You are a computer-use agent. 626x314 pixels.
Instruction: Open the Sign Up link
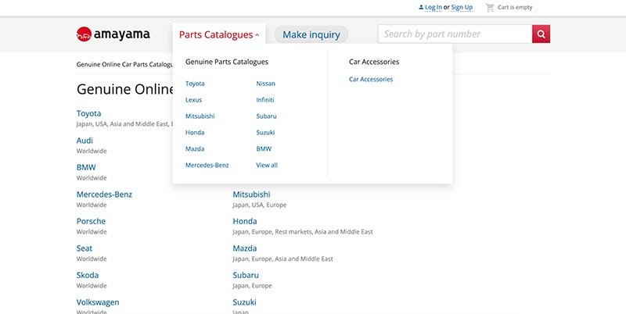pyautogui.click(x=462, y=7)
